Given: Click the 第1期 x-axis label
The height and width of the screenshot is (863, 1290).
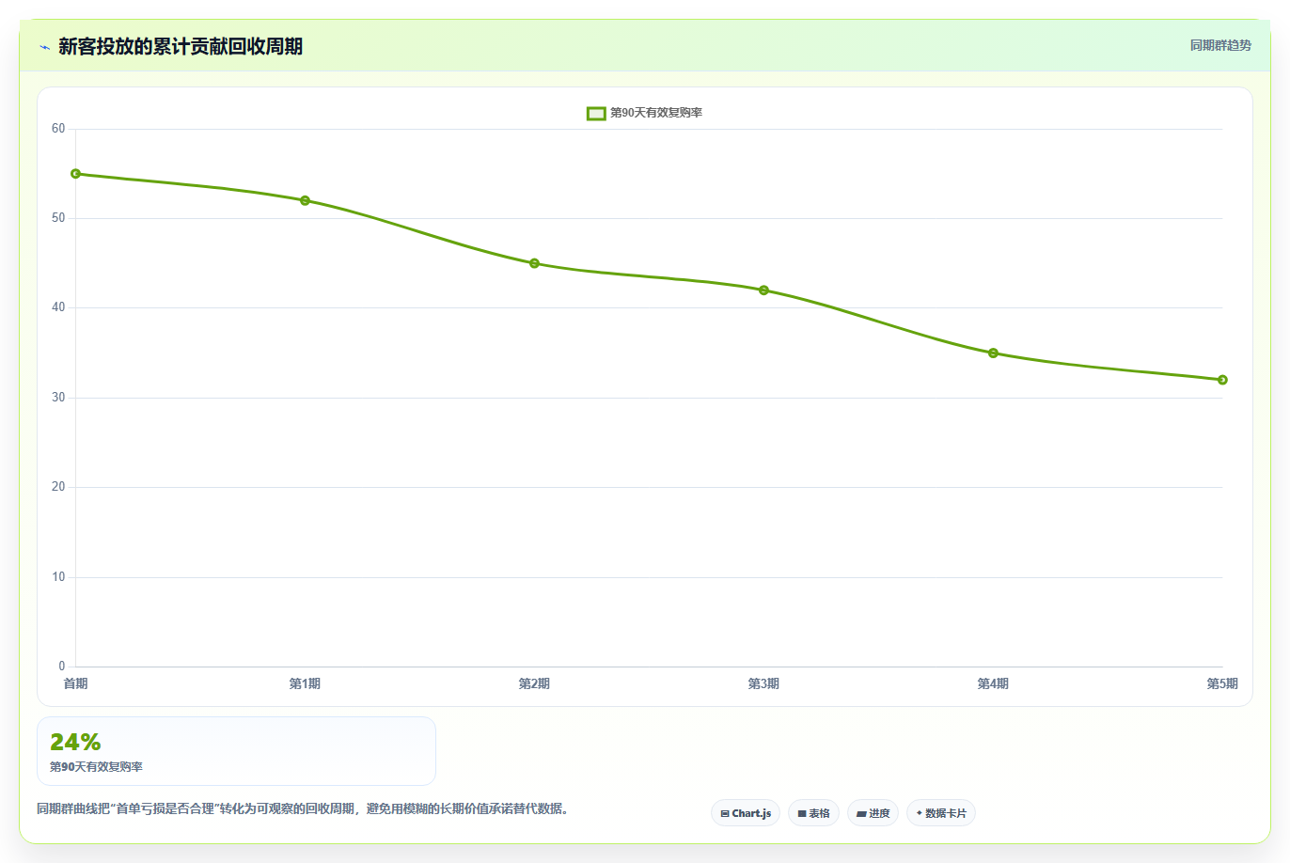Looking at the screenshot, I should [x=305, y=683].
